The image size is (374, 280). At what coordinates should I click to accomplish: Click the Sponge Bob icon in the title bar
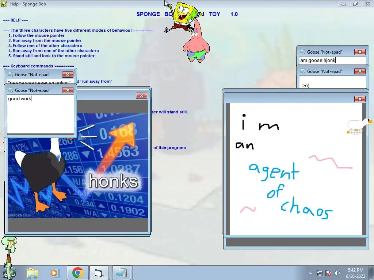(4, 4)
